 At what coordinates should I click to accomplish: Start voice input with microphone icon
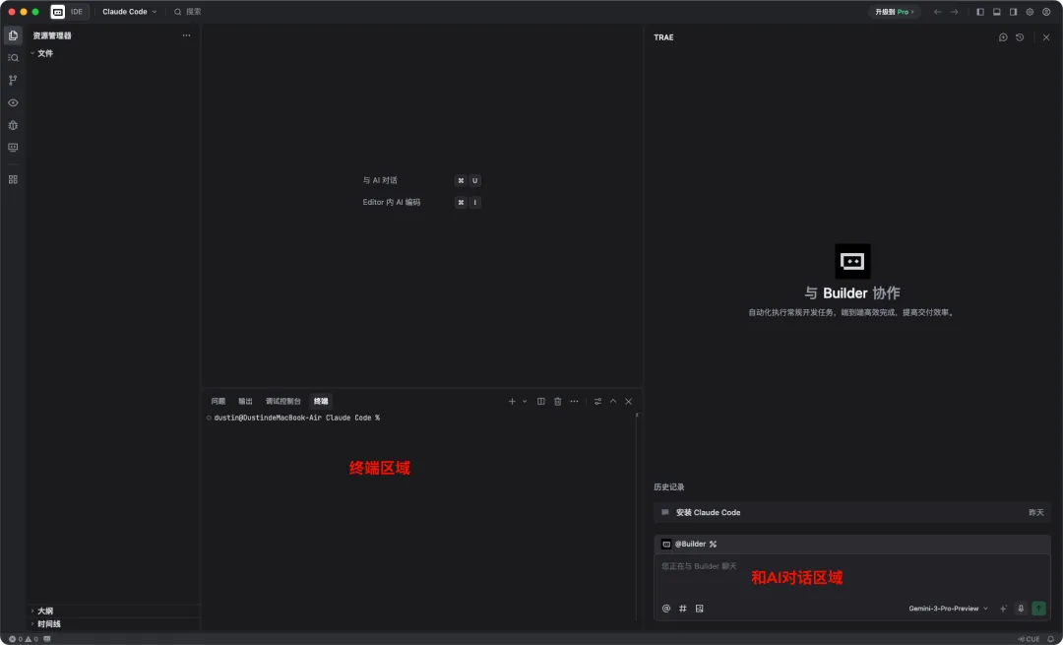tap(1021, 609)
